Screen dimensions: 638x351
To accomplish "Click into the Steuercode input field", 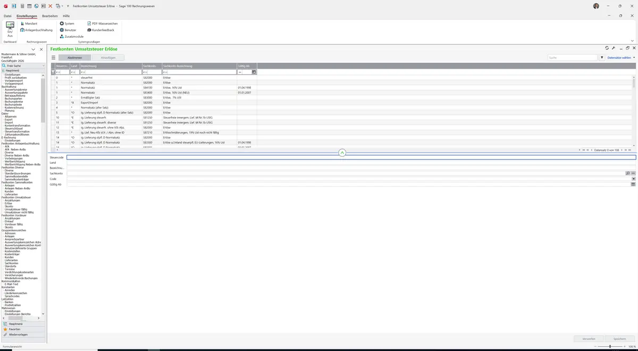I will (x=351, y=157).
